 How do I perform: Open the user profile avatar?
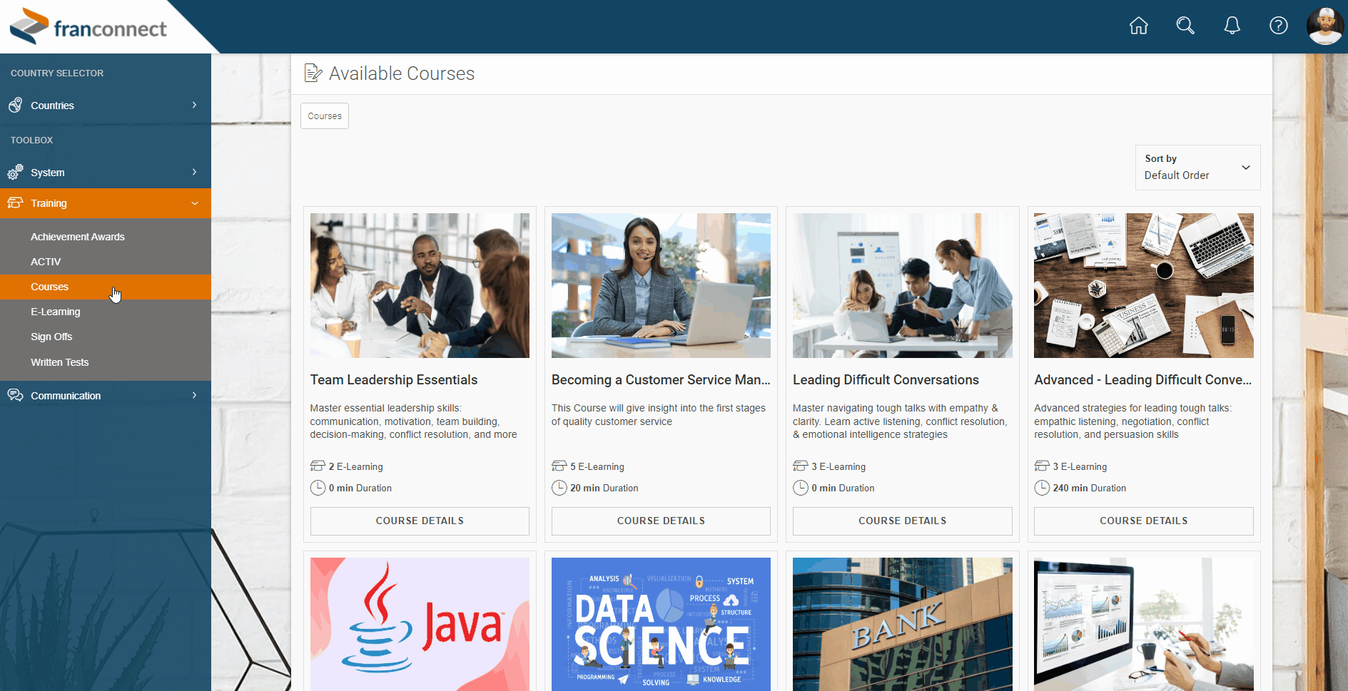click(1324, 26)
